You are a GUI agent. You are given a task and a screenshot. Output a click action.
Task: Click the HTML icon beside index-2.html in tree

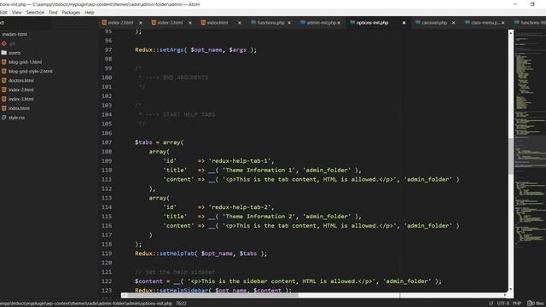[3, 90]
